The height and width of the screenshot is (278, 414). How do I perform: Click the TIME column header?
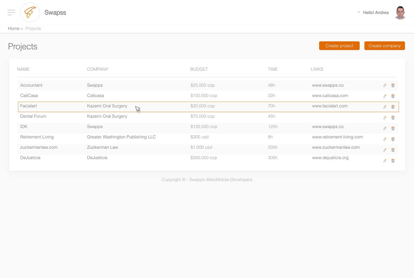(273, 69)
